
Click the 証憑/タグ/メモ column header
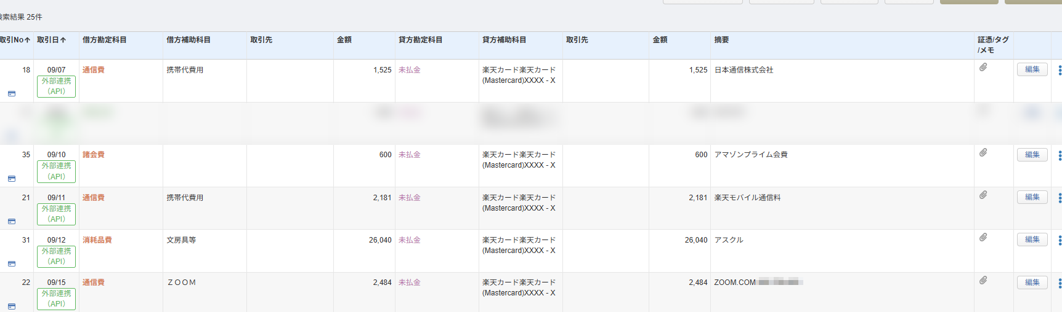[993, 45]
